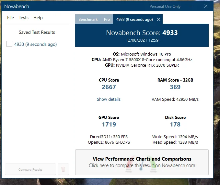Image resolution: width=220 pixels, height=185 pixels.
Task: Click the GPU Score value 1719
Action: click(x=109, y=125)
